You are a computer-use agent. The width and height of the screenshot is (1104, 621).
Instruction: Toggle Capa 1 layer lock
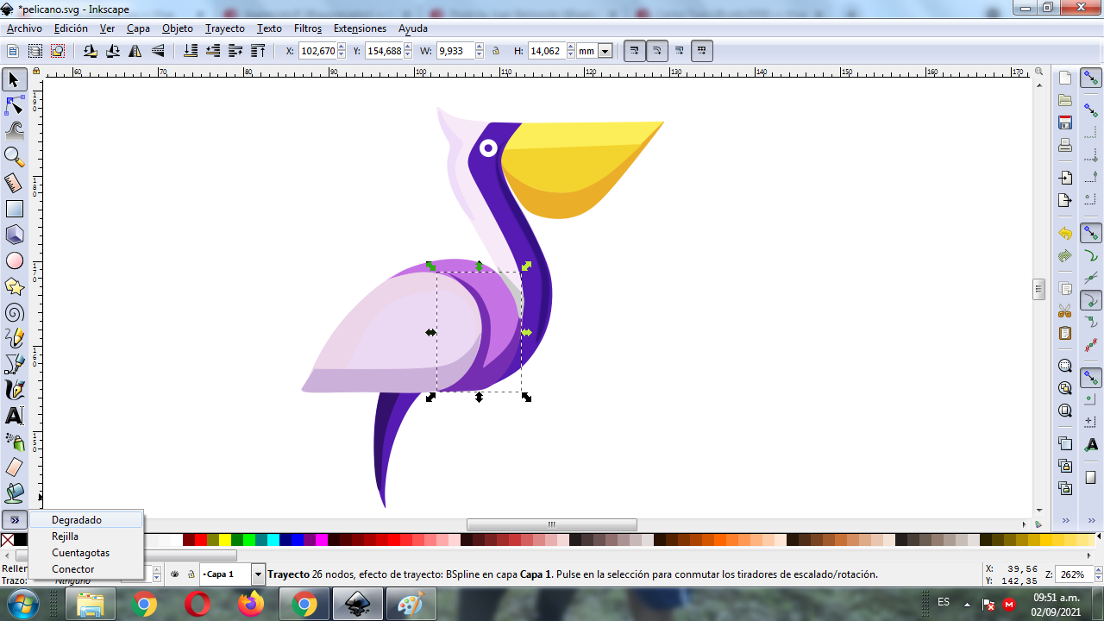click(x=191, y=574)
